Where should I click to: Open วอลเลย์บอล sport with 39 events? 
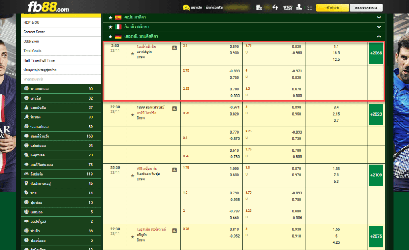coord(61,127)
